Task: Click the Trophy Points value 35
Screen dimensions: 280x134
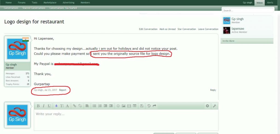Action: [x=28, y=84]
